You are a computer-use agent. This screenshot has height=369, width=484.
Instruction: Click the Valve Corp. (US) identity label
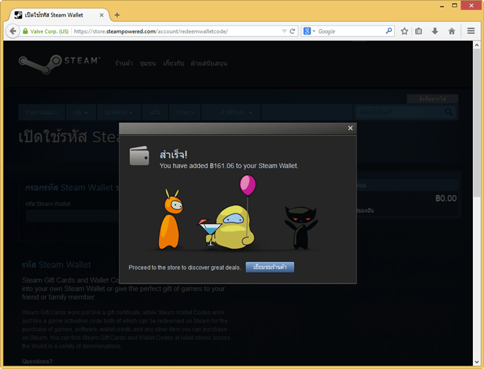click(x=49, y=32)
